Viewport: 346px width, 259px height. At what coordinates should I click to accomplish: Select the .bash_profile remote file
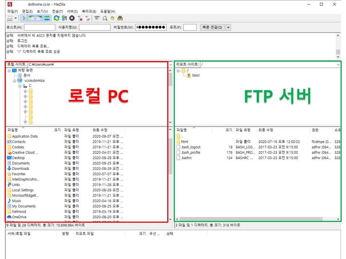(191, 153)
